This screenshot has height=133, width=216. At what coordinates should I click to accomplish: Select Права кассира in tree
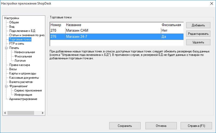tap(19, 65)
